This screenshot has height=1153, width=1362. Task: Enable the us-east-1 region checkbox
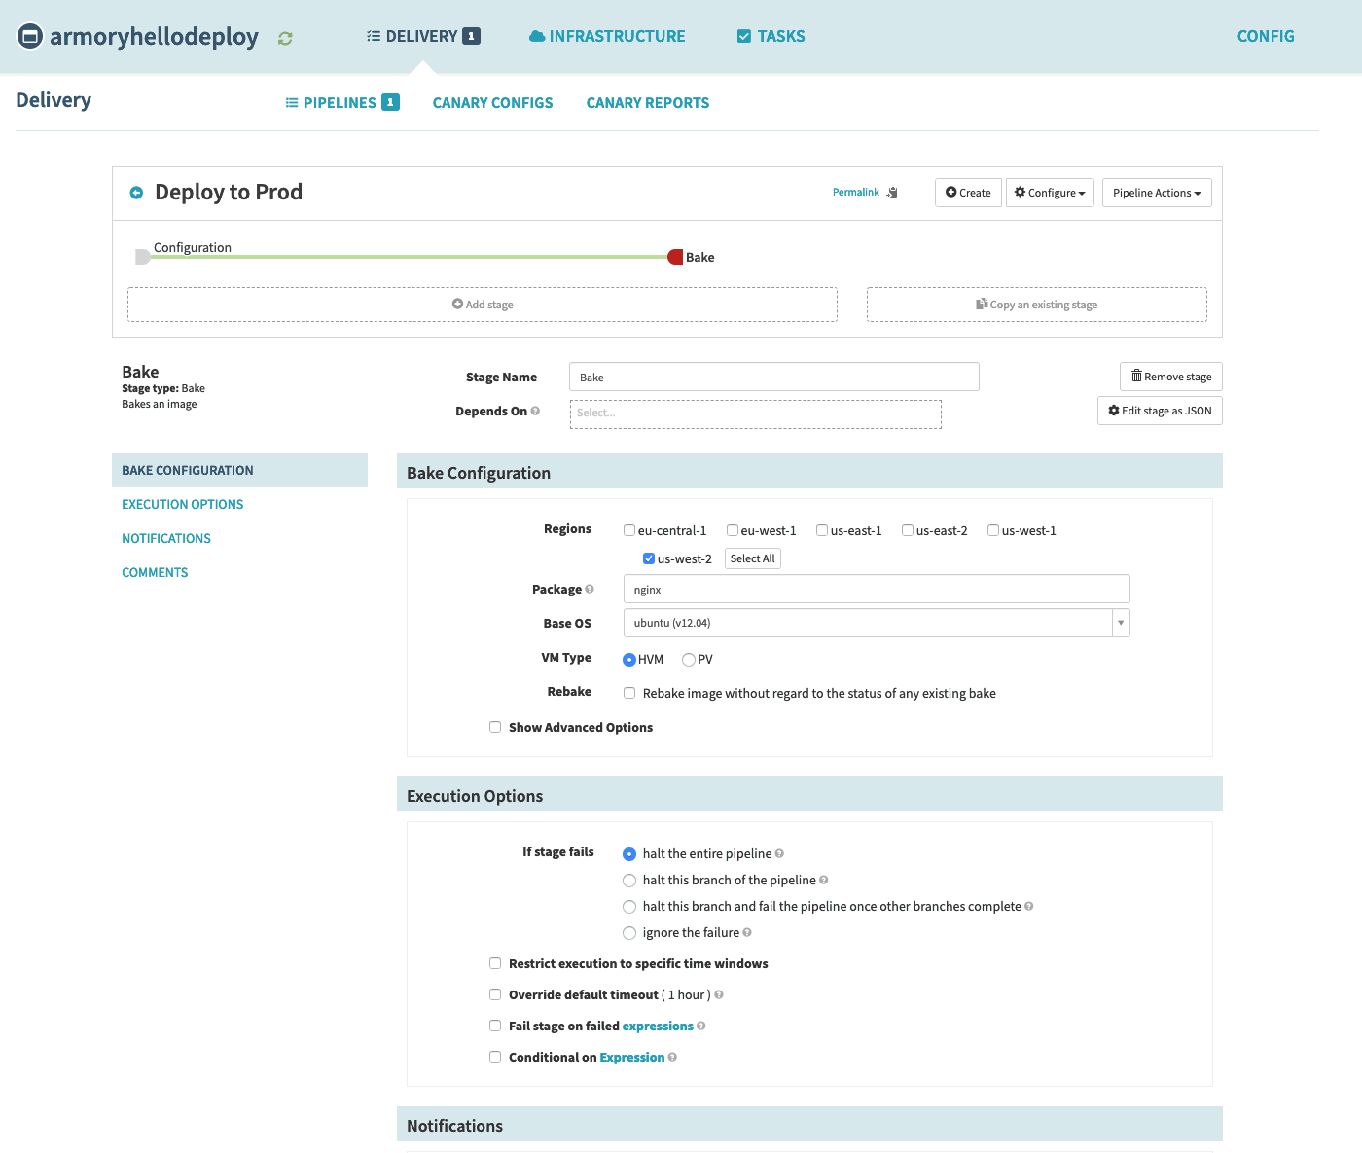coord(822,530)
